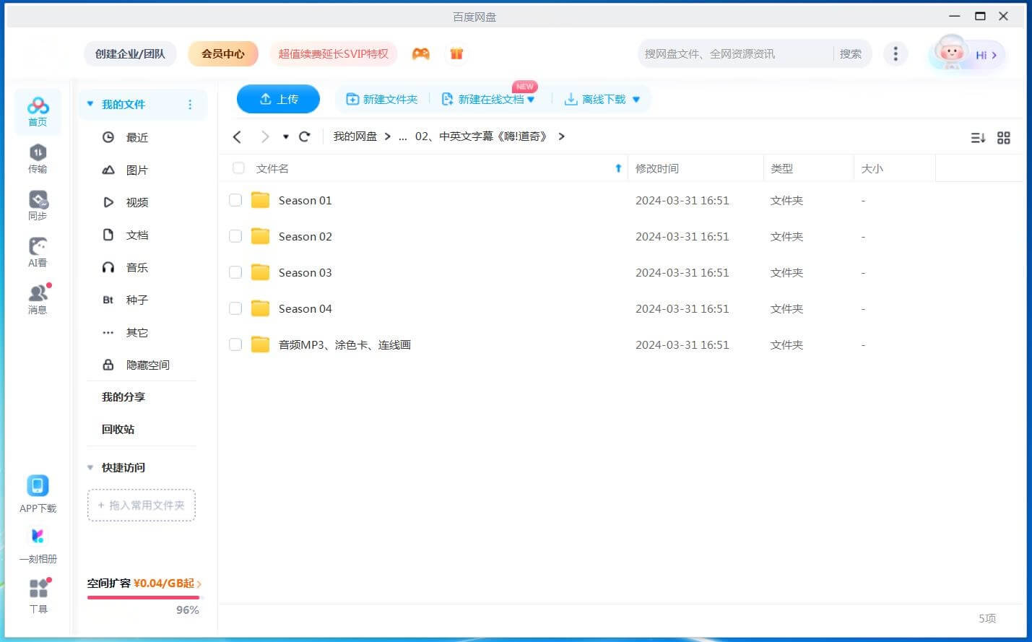
Task: Open the 工具 tools icon in sidebar
Action: pyautogui.click(x=38, y=596)
